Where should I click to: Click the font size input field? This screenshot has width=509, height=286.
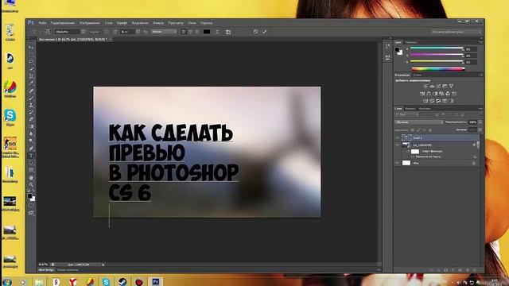[x=127, y=32]
